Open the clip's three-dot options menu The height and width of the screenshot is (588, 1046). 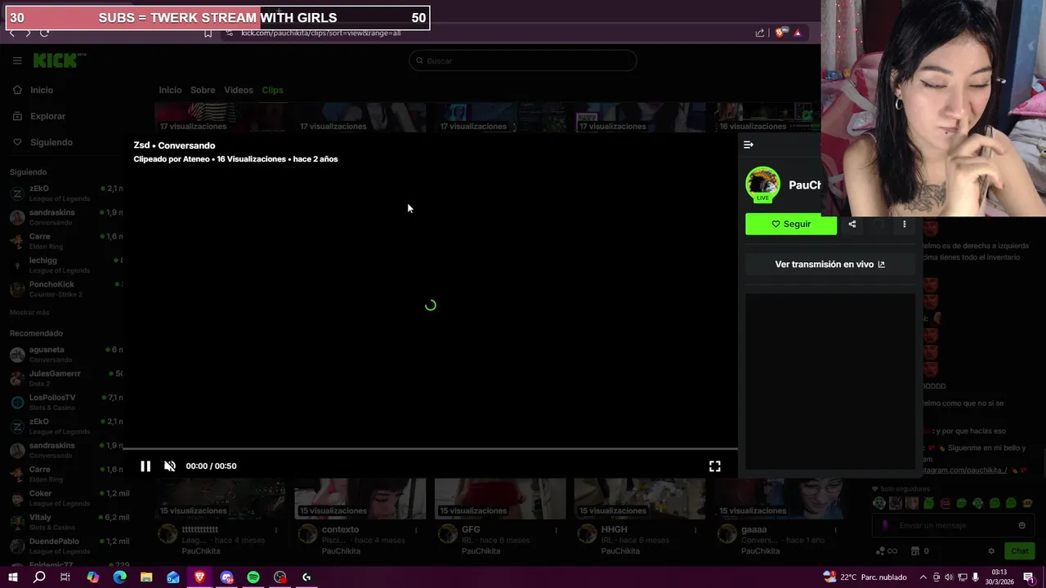click(x=904, y=224)
